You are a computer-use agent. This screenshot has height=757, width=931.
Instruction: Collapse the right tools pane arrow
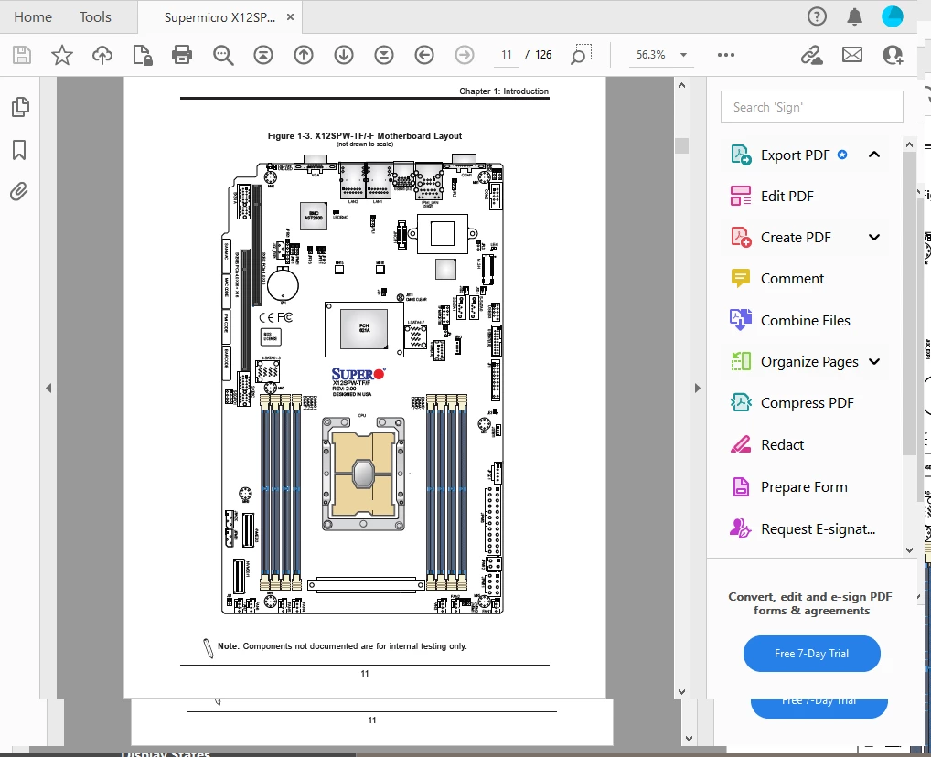(698, 389)
